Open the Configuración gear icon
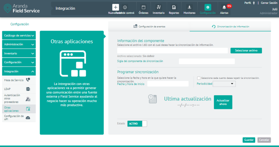Viewport: 279px width, 147px height. pos(208,7)
